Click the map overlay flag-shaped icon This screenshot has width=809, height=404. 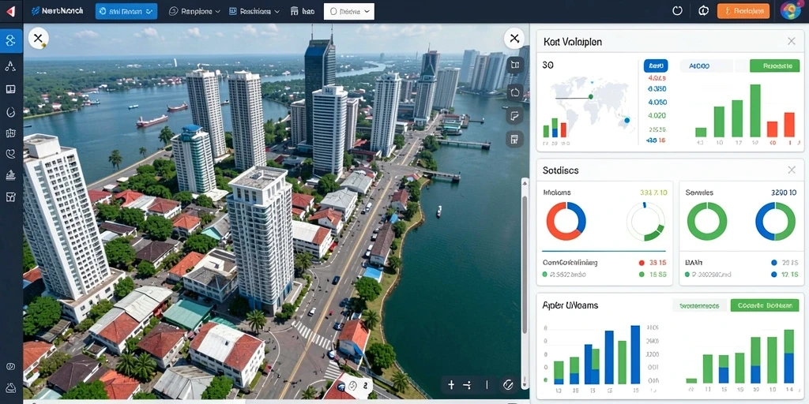514,116
